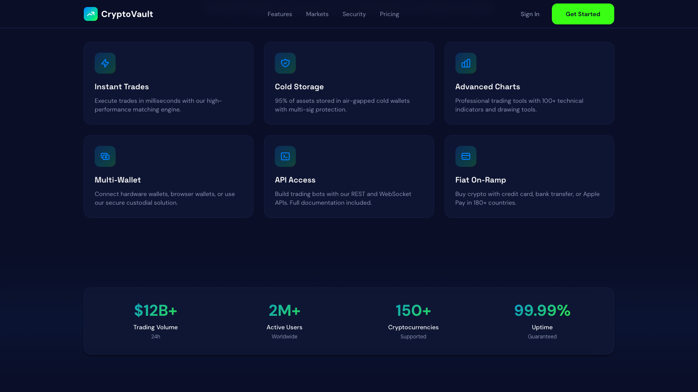
Task: Select the Fiat On-Ramp heading
Action: (481, 180)
